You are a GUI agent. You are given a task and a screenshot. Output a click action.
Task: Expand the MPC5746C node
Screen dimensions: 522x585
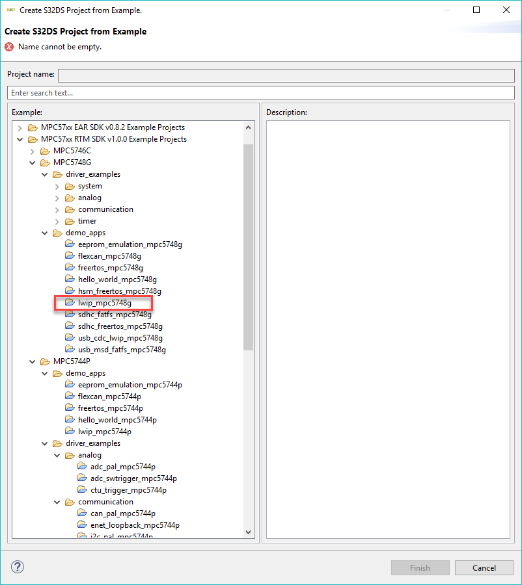[x=32, y=151]
